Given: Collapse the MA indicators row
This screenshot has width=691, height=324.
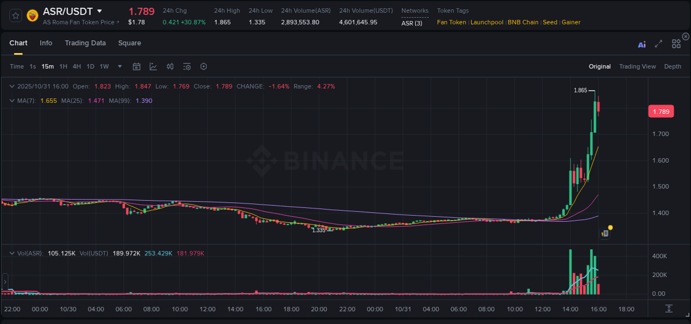Looking at the screenshot, I should (12, 101).
